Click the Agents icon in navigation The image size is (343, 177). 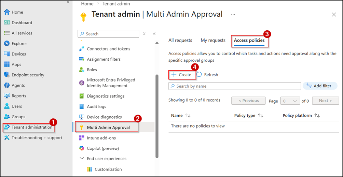[x=6, y=85]
